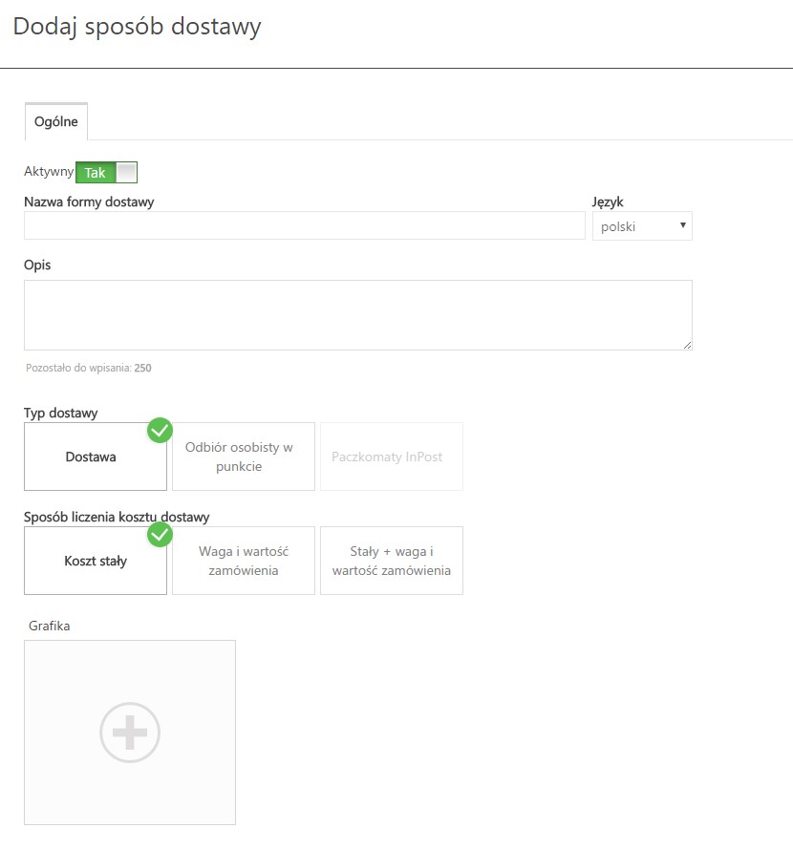This screenshot has height=850, width=793.
Task: Click the plus icon to add Grafika image
Action: click(x=130, y=733)
